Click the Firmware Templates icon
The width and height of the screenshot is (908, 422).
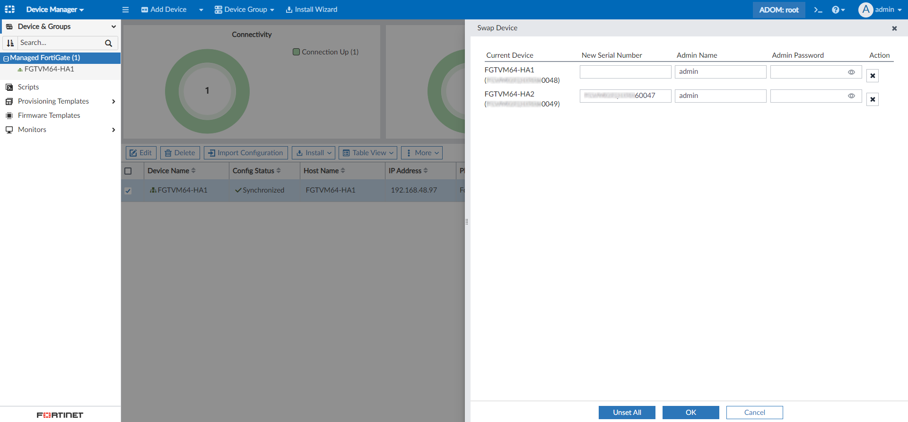coord(9,115)
